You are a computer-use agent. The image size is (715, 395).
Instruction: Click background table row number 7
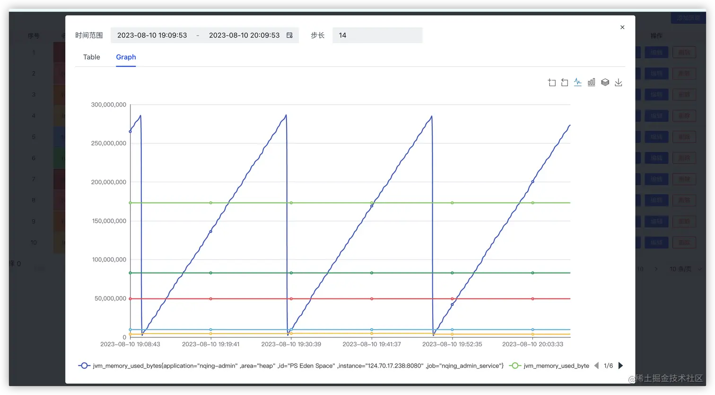[34, 179]
